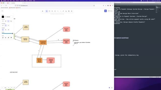Choose the normal font family
The image size is (161, 90).
click(x=6, y=25)
